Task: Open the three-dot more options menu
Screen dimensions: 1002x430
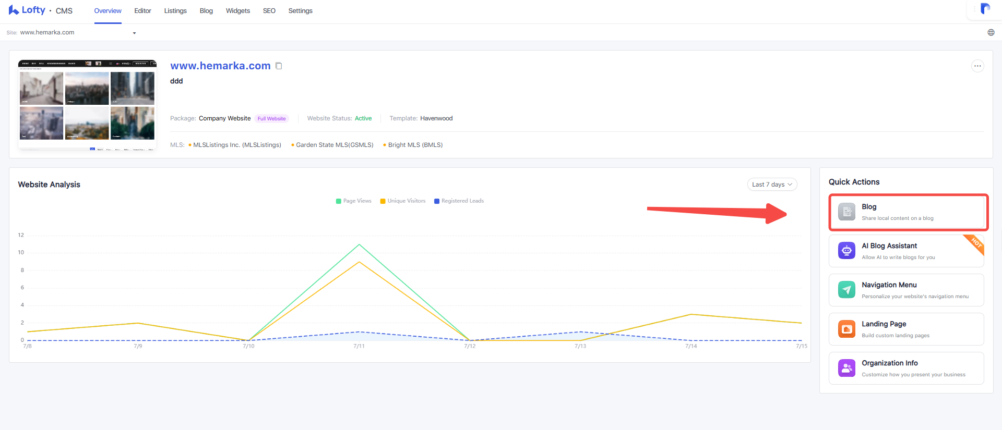Action: coord(977,66)
